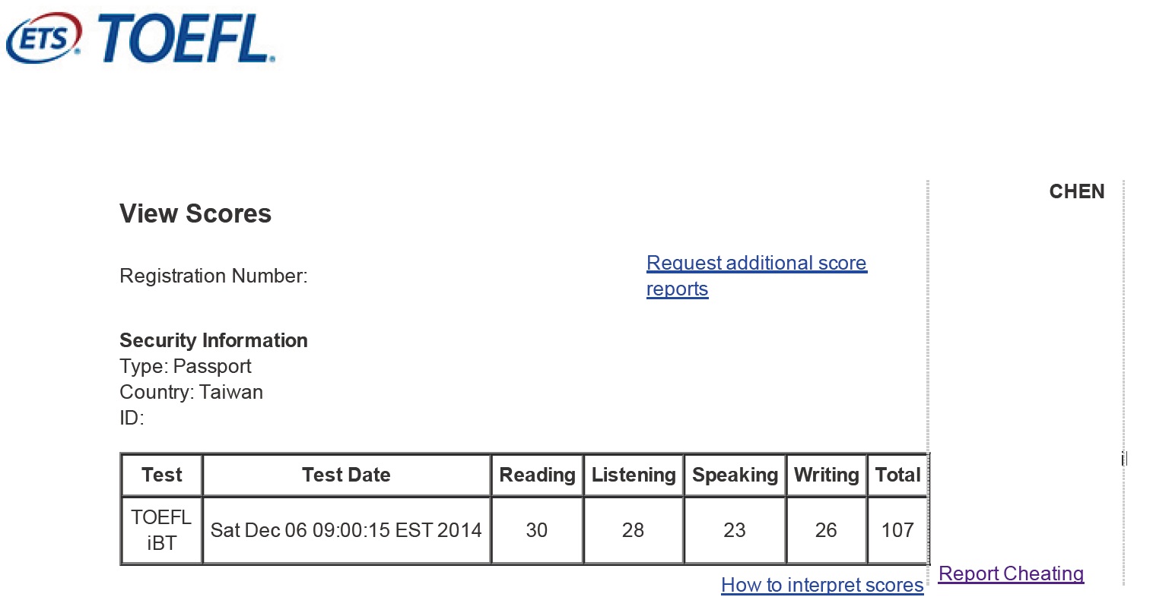Image resolution: width=1172 pixels, height=616 pixels.
Task: Select the Speaking score of 23
Action: pyautogui.click(x=735, y=530)
